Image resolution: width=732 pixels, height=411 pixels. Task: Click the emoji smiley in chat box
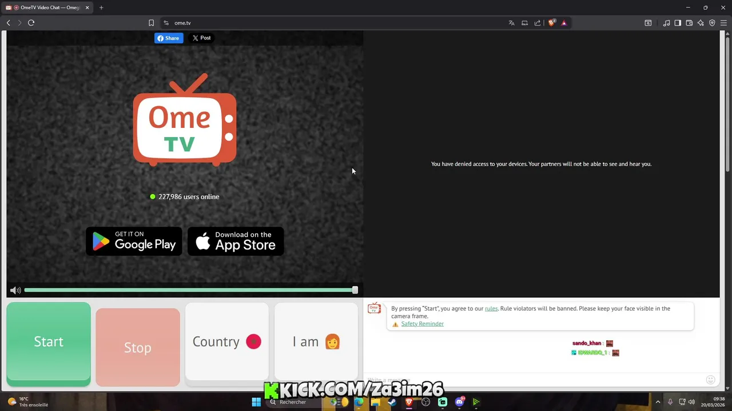(711, 380)
